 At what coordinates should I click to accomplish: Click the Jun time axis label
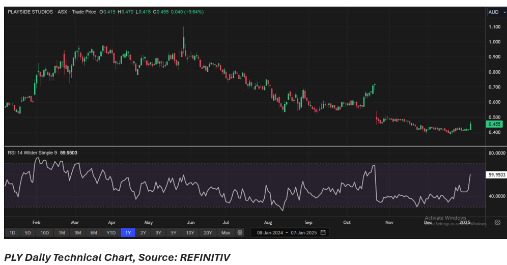point(191,222)
